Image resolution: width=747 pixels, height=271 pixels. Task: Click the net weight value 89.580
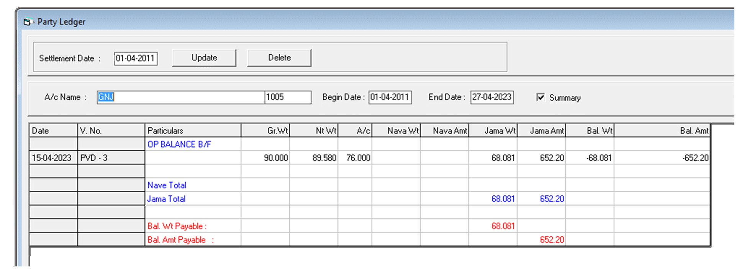(x=324, y=158)
